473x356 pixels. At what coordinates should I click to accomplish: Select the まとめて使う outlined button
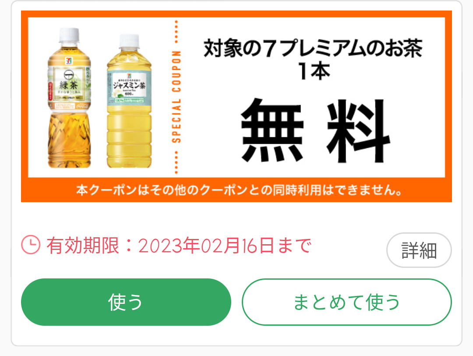(346, 302)
